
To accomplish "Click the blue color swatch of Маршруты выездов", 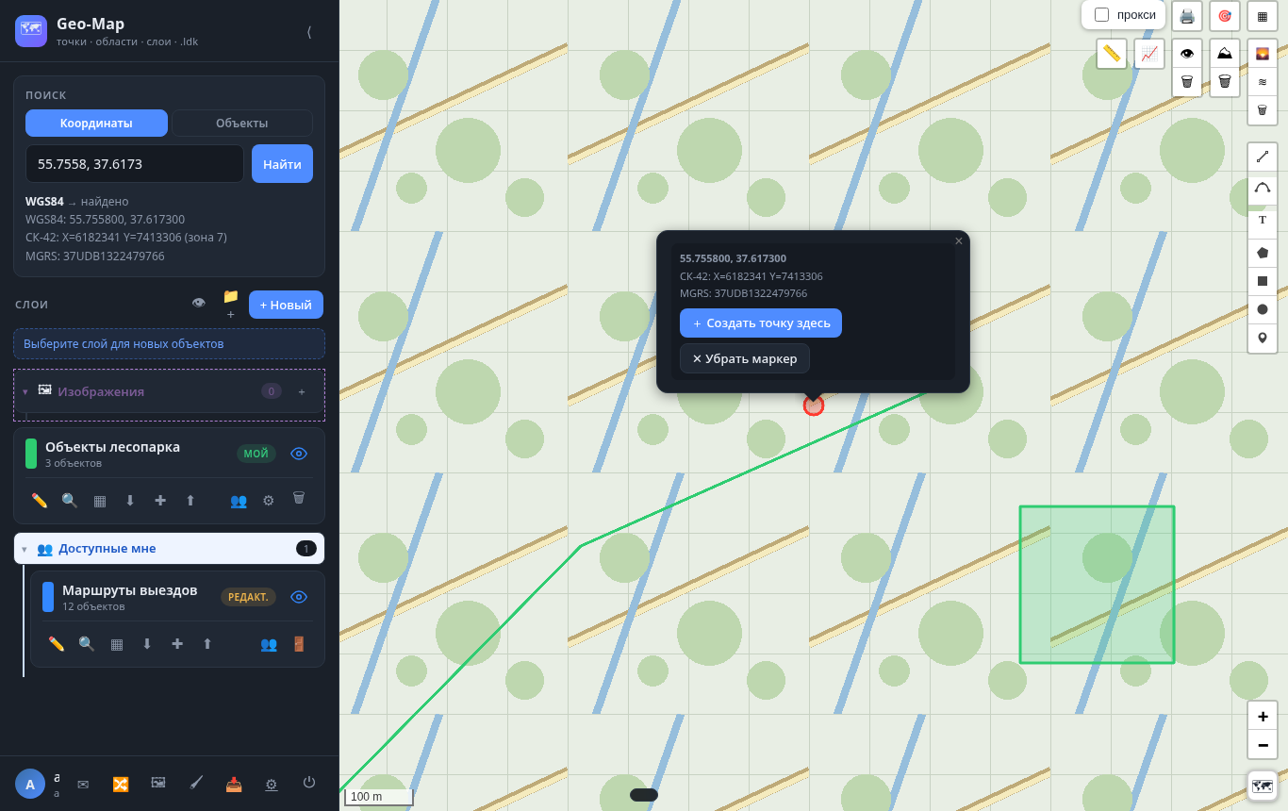I will (48, 597).
